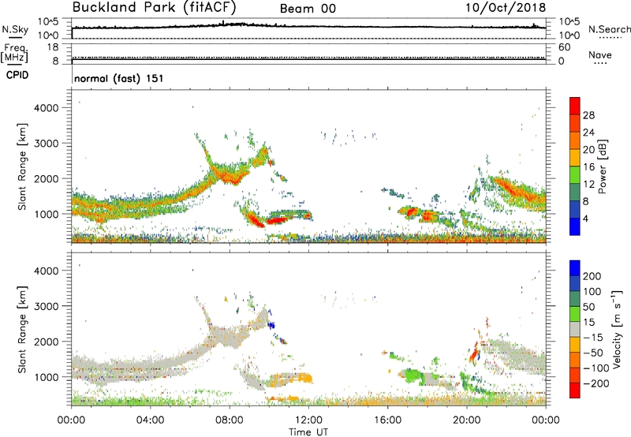The image size is (631, 437).
Task: Click the power colorbar label '4'
Action: (586, 218)
